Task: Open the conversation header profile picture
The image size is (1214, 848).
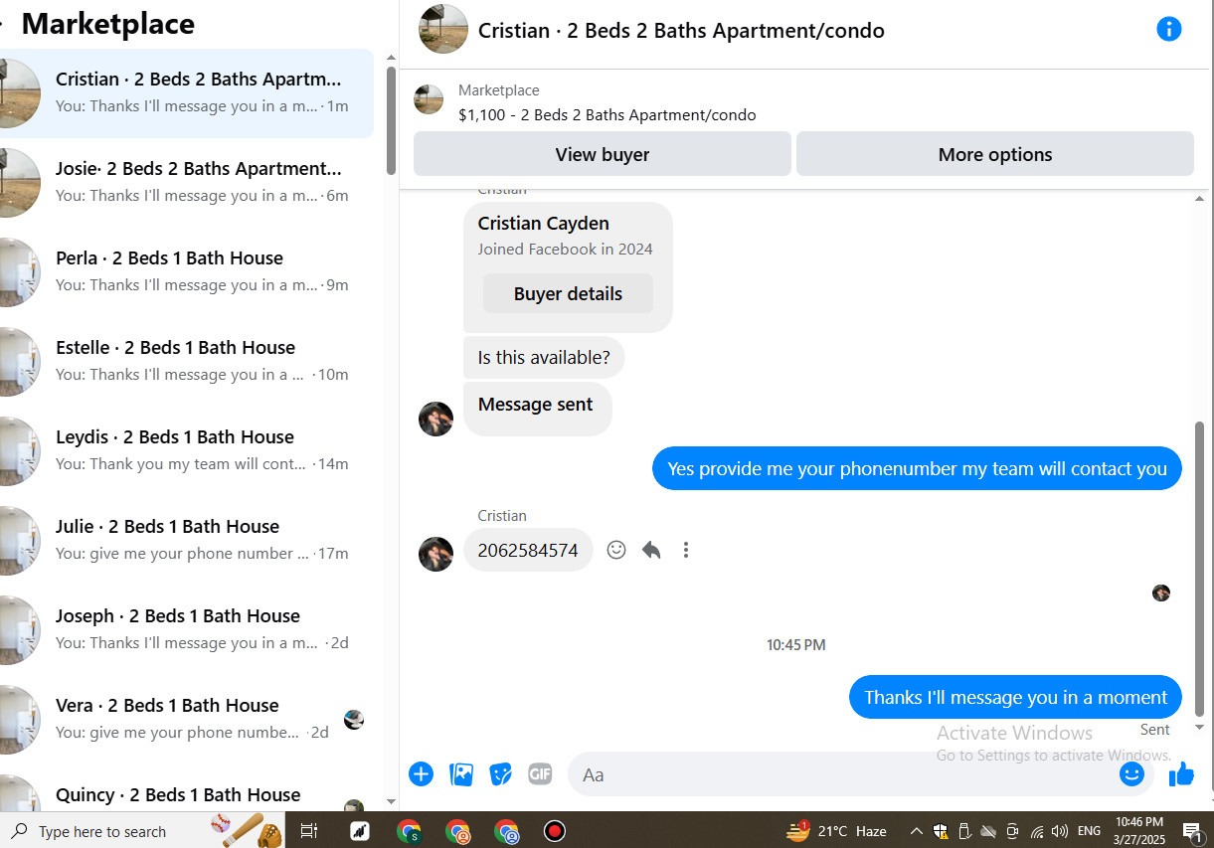Action: pyautogui.click(x=443, y=29)
